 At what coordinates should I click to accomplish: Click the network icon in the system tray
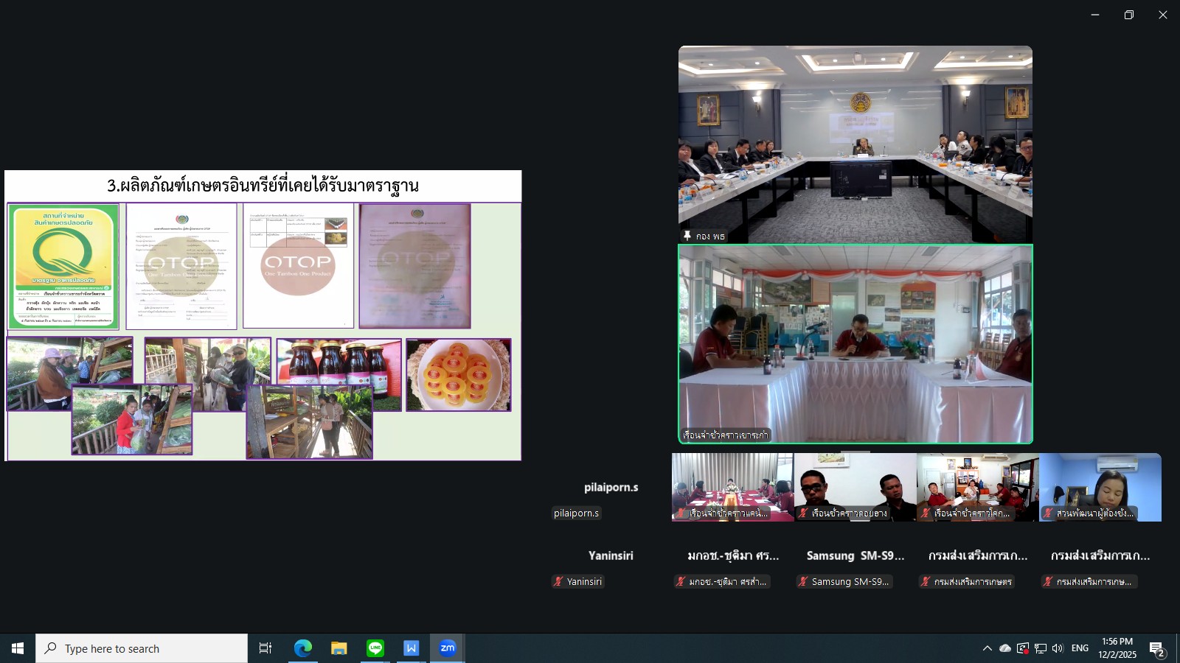click(1041, 648)
